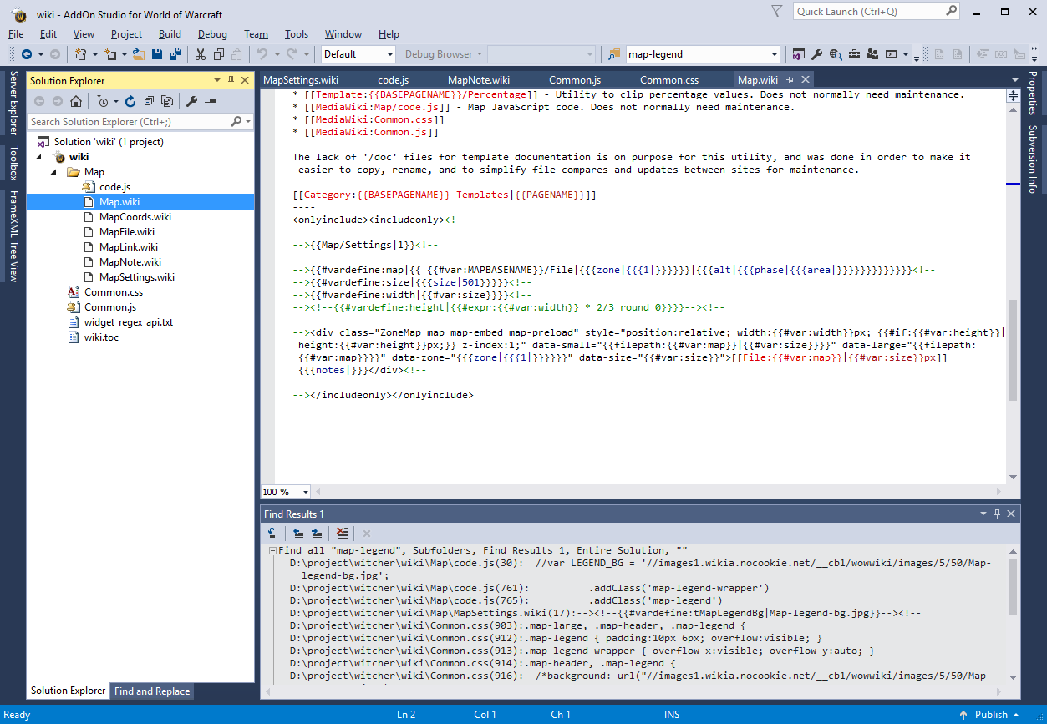
Task: Cut selection using the scissors icon
Action: (x=200, y=54)
